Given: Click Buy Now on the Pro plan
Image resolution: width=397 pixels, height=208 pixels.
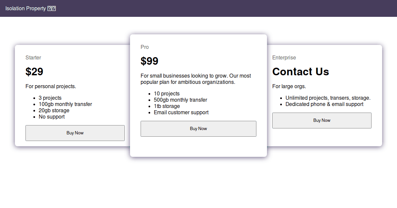Looking at the screenshot, I should tap(198, 129).
